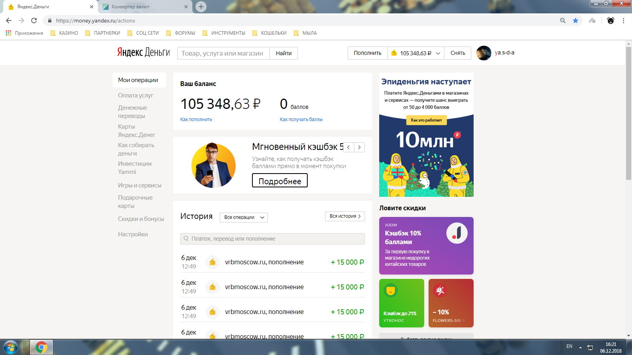
Task: Expand the header balance dropdown
Action: click(438, 53)
